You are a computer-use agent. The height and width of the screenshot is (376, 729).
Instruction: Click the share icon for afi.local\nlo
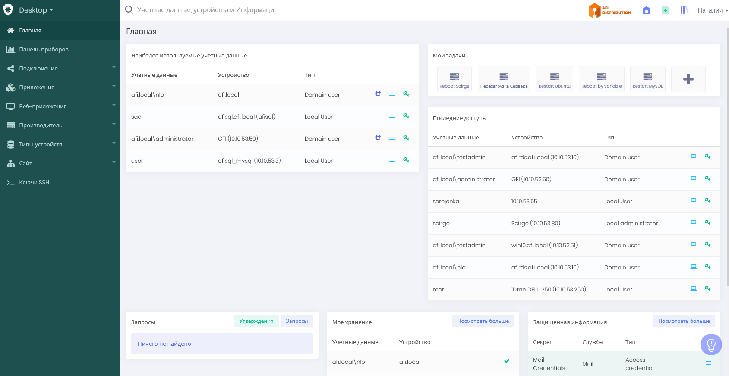378,94
